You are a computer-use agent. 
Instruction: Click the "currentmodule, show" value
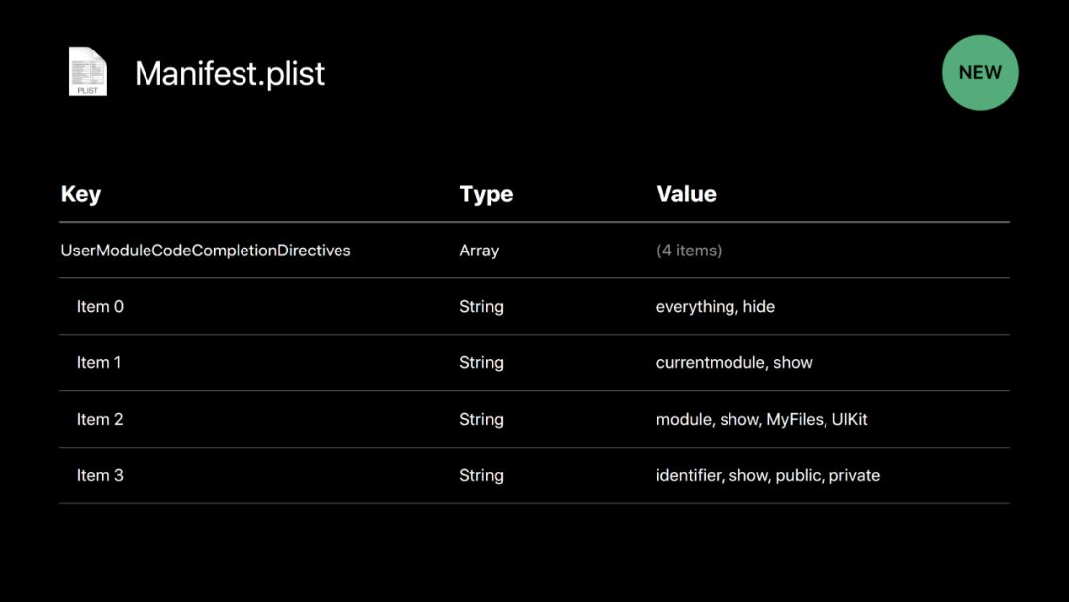pyautogui.click(x=733, y=363)
